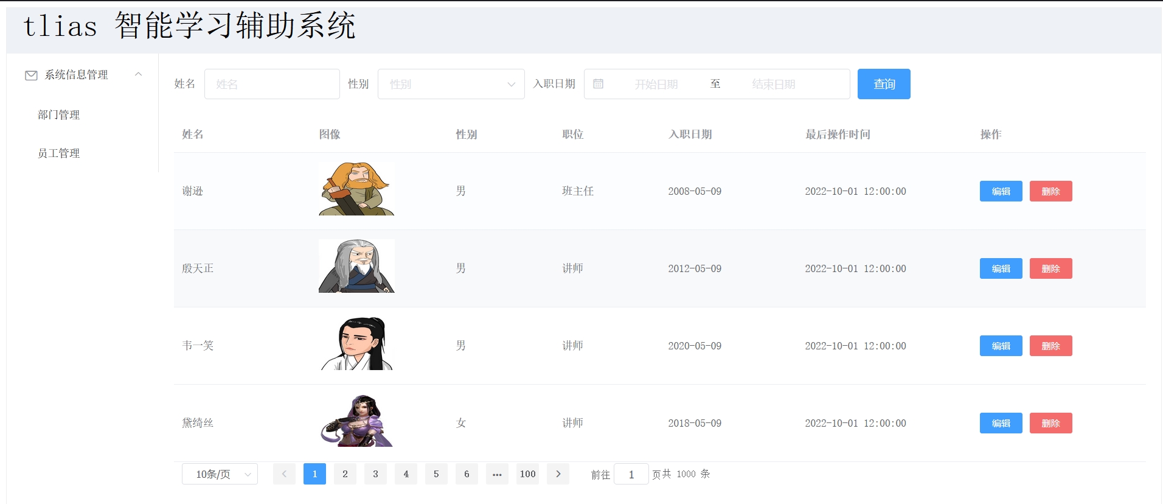Click 删除 button for 殷天正
1163x504 pixels.
point(1050,268)
